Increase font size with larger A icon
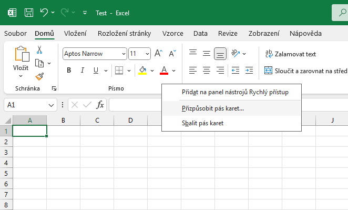 [158, 53]
